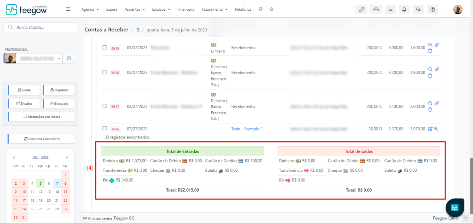This screenshot has width=473, height=223.
Task: Attach a file to entry 3617
Action: point(437,103)
